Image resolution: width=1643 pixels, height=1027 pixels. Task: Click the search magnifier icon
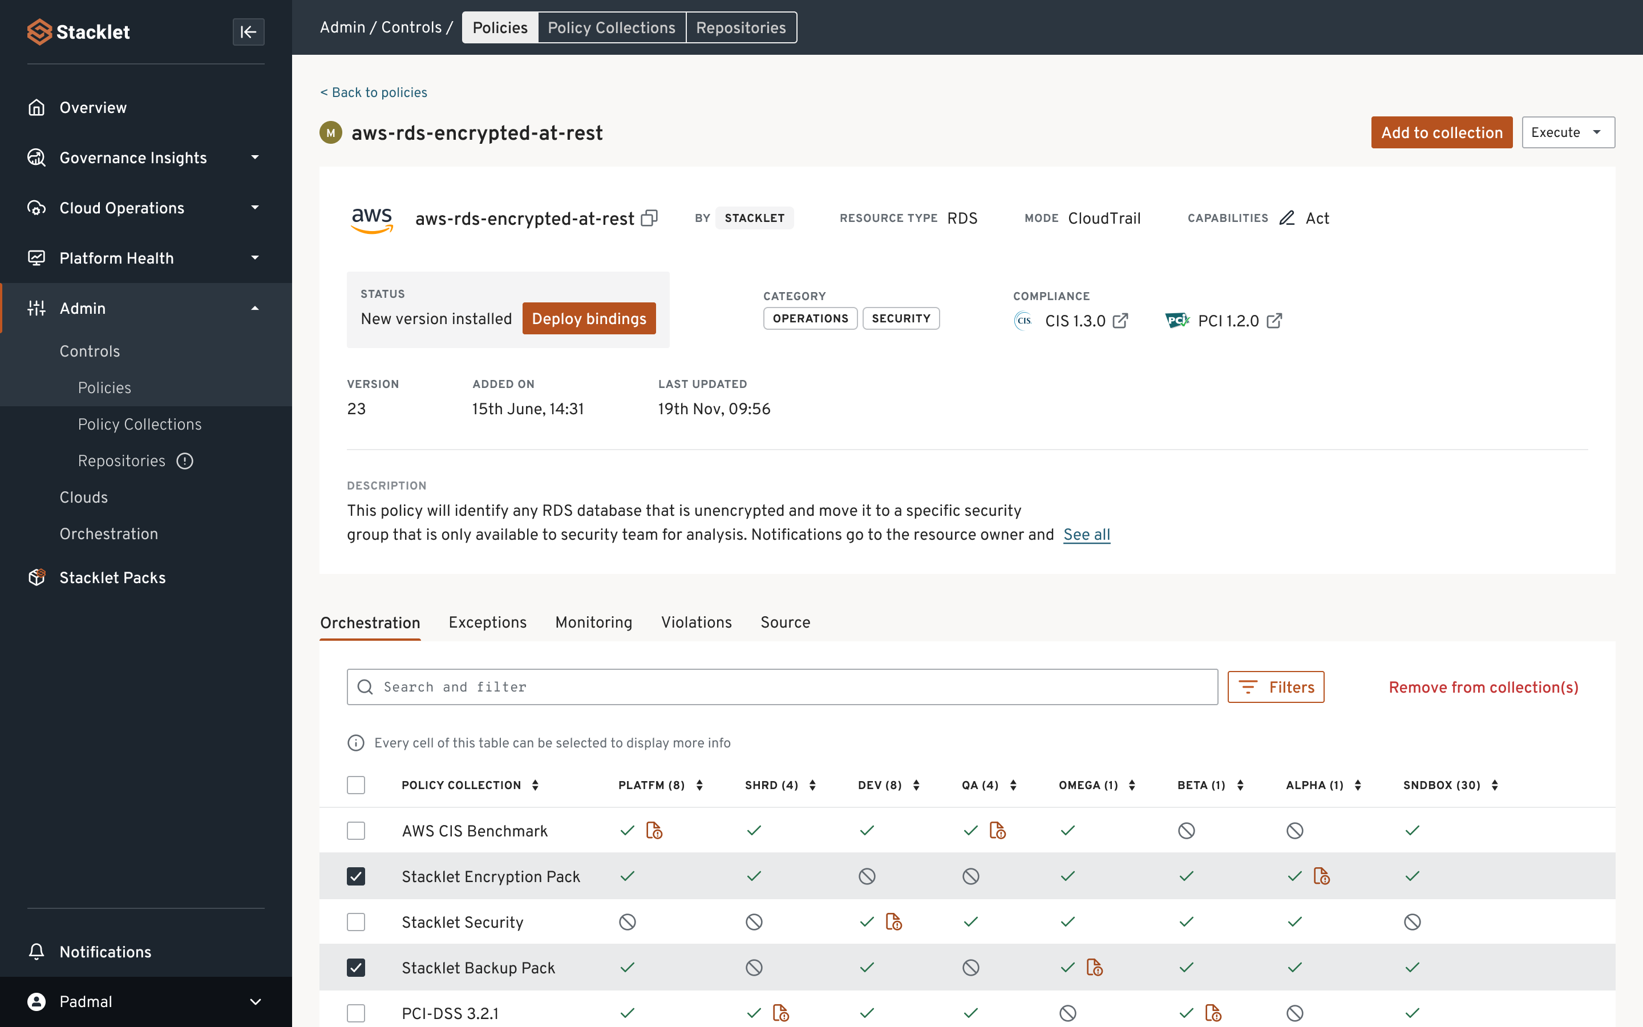(365, 688)
